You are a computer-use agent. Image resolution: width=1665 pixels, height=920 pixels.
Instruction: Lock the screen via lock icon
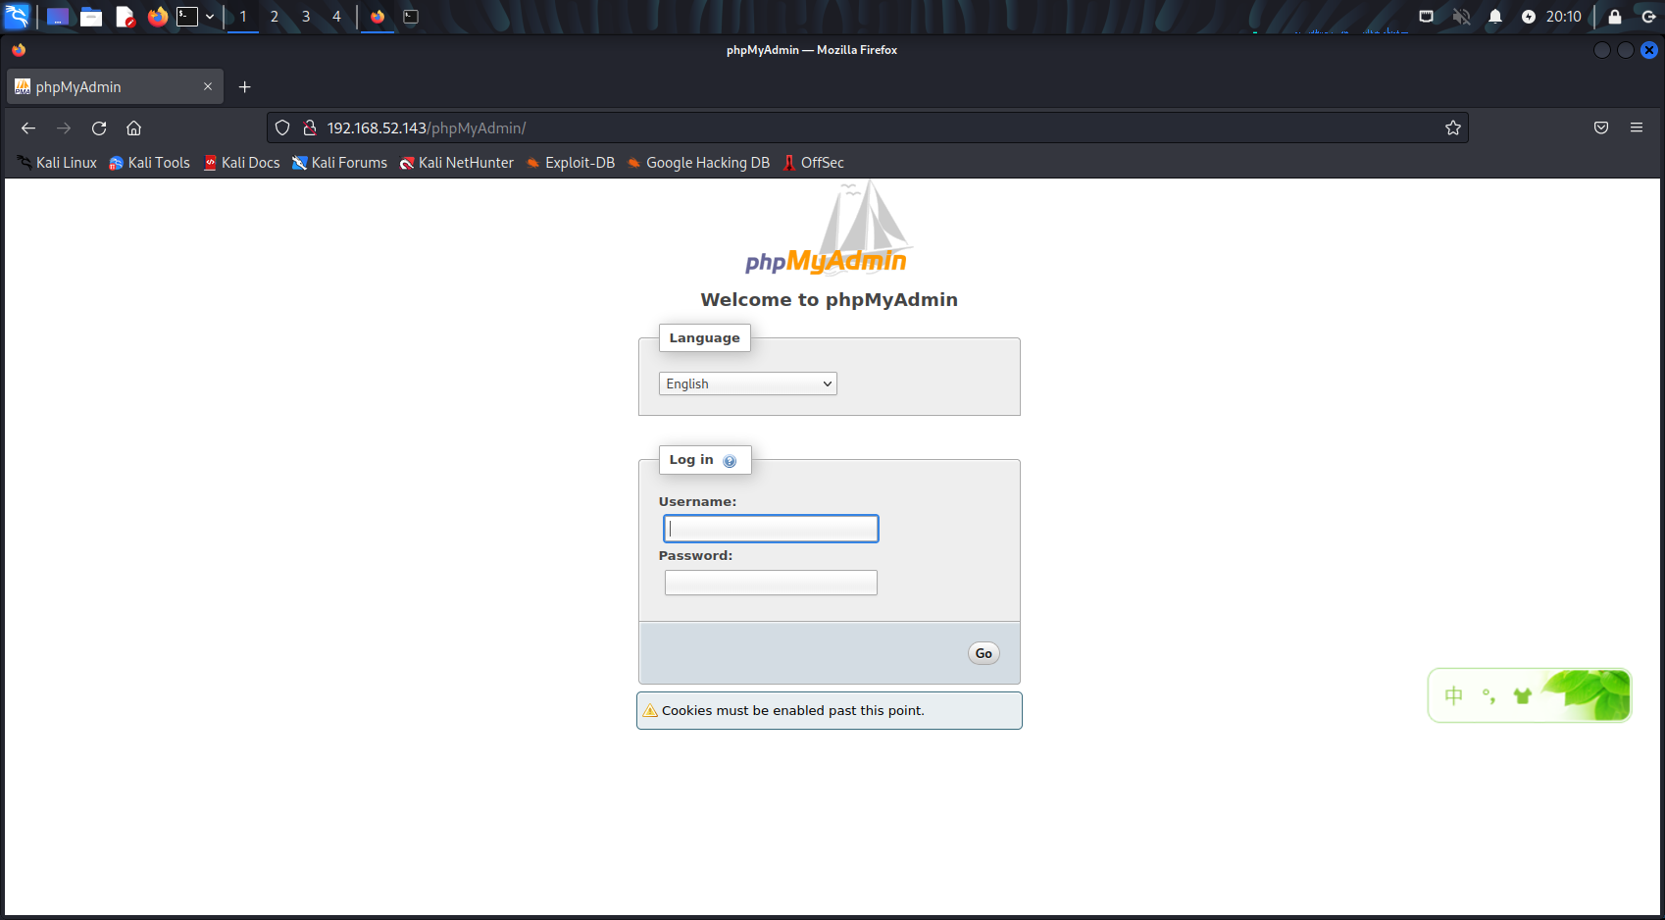point(1615,17)
